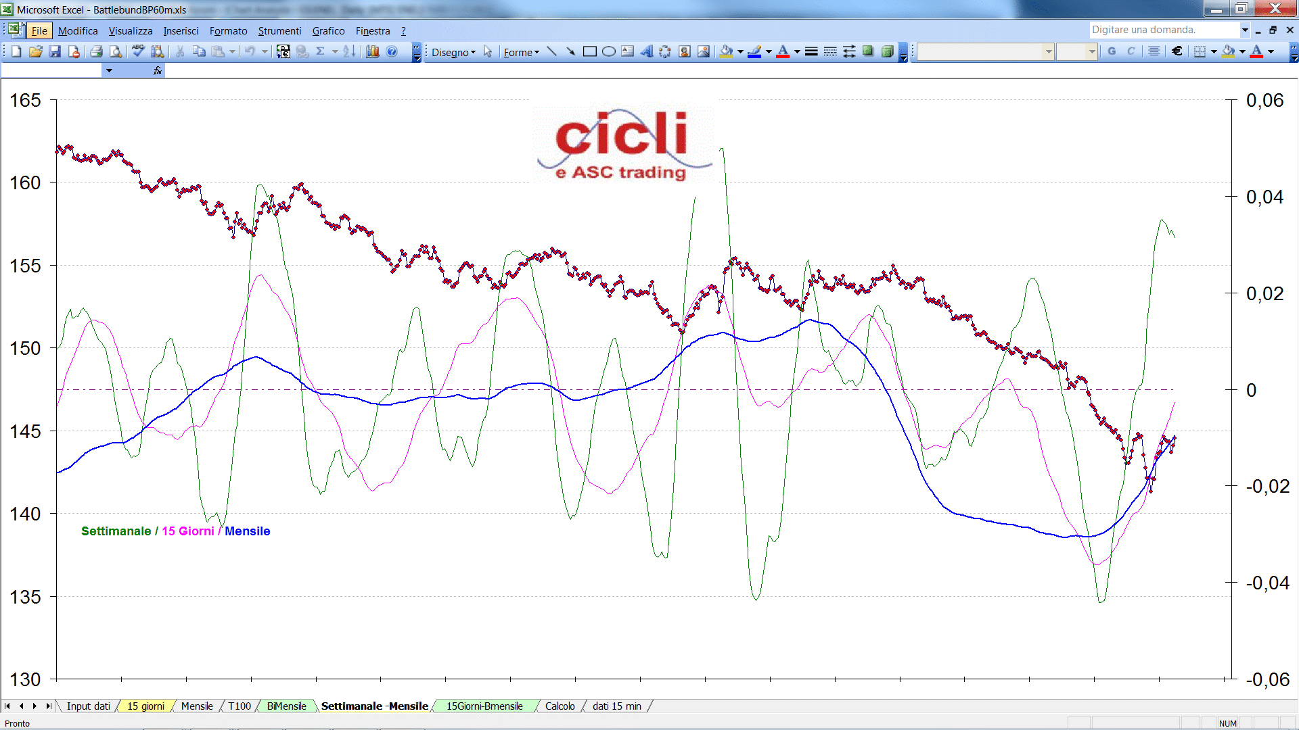Switch to the Calcolo sheet tab

tap(560, 706)
